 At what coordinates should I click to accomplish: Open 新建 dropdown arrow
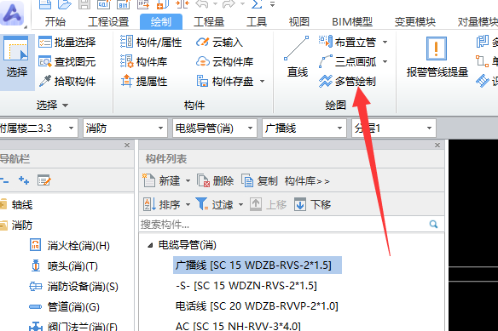pyautogui.click(x=188, y=181)
